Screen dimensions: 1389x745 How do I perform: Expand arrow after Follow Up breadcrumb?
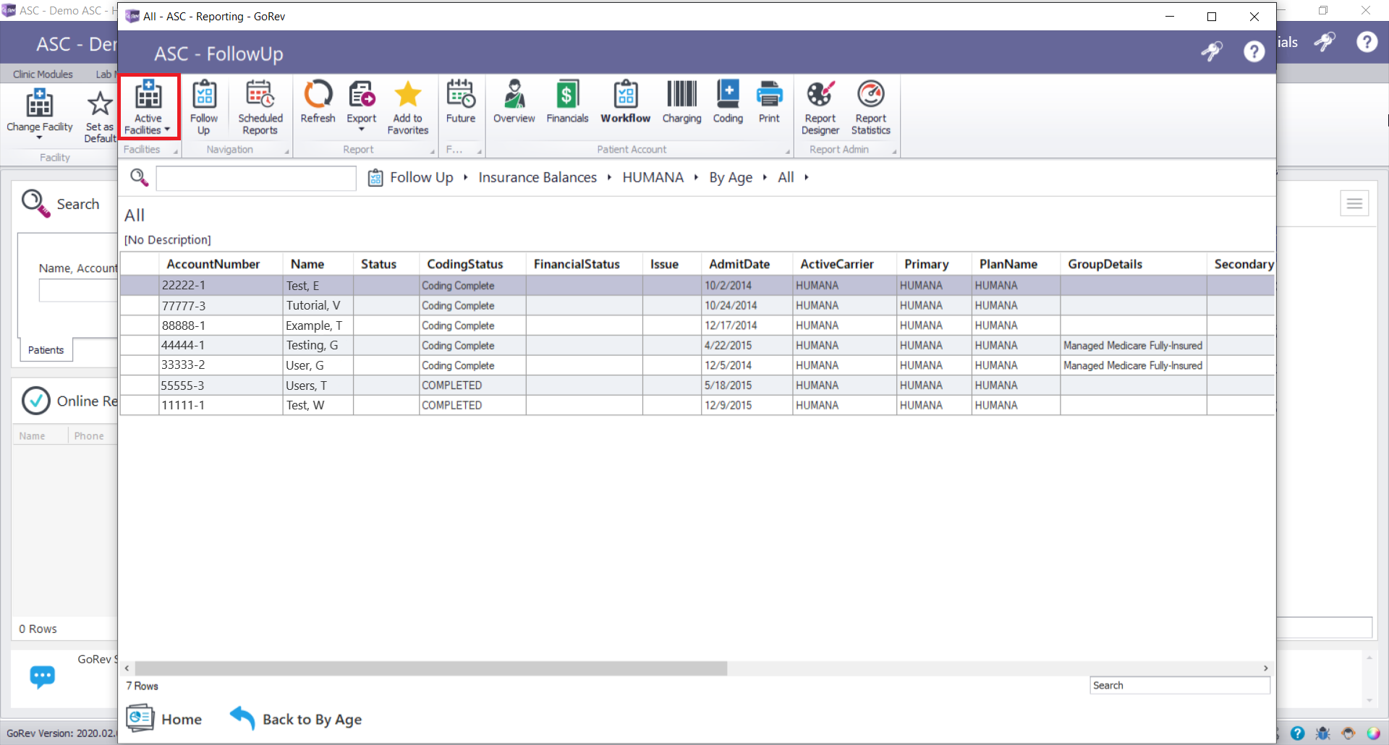tap(465, 177)
